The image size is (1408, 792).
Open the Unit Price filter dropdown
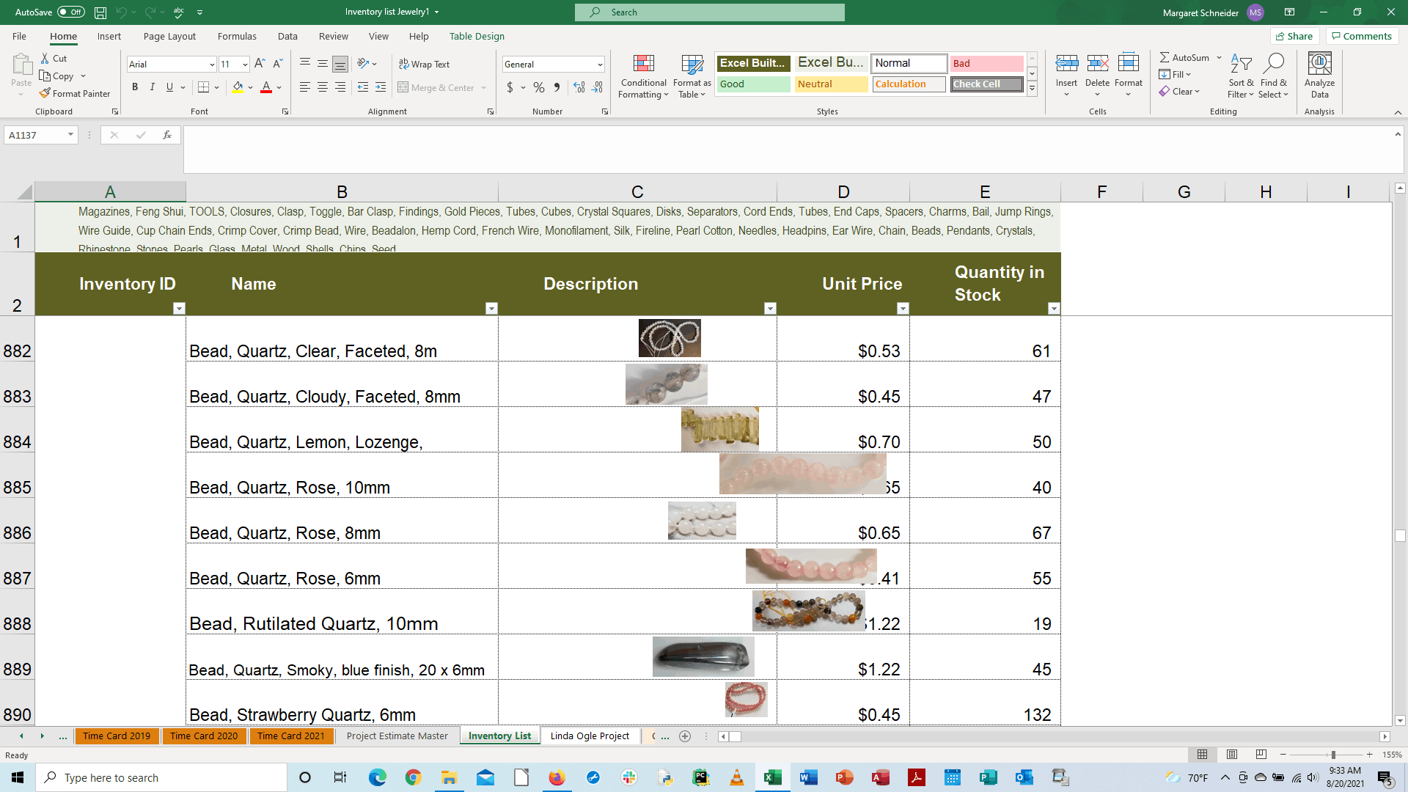[x=903, y=309]
